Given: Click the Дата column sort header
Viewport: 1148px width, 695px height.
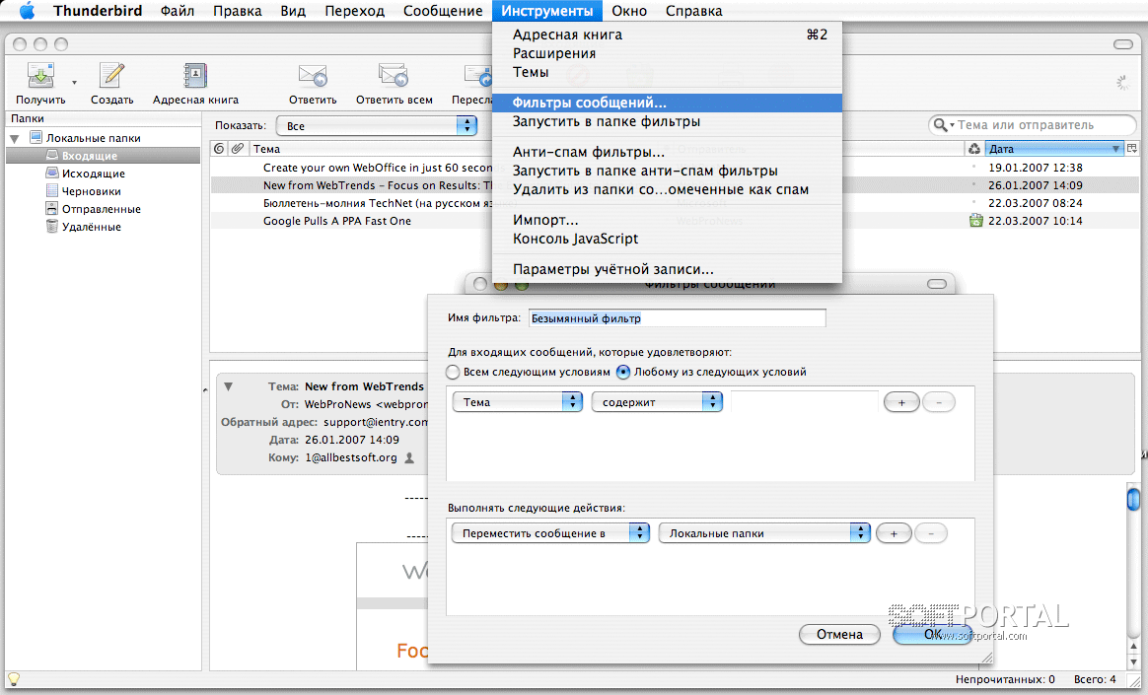Looking at the screenshot, I should coord(1054,149).
